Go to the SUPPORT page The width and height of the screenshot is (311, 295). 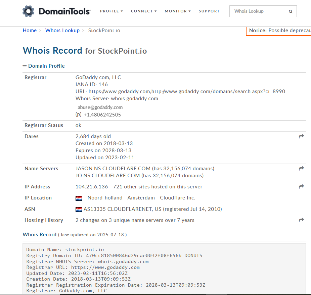coord(209,11)
